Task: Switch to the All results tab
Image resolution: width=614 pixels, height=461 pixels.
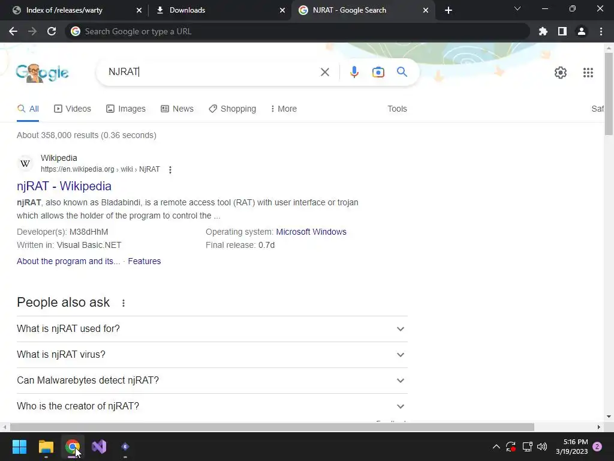Action: [x=28, y=109]
